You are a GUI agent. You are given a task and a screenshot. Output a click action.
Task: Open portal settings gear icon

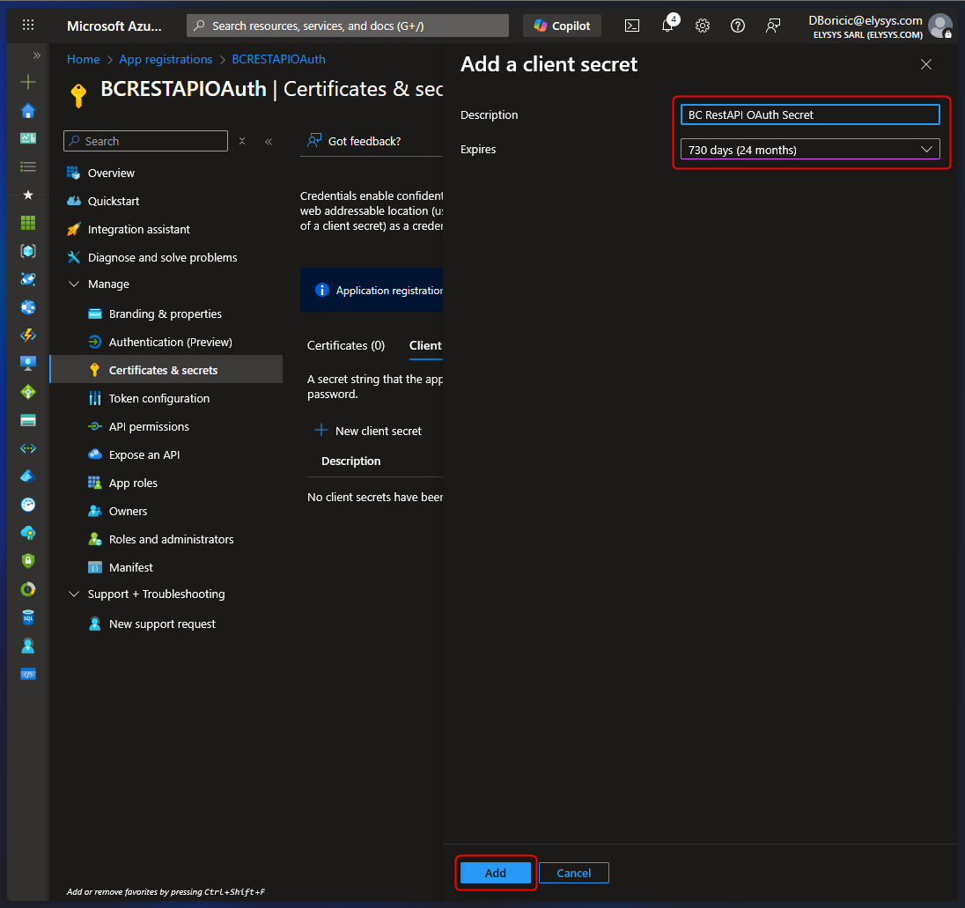703,26
